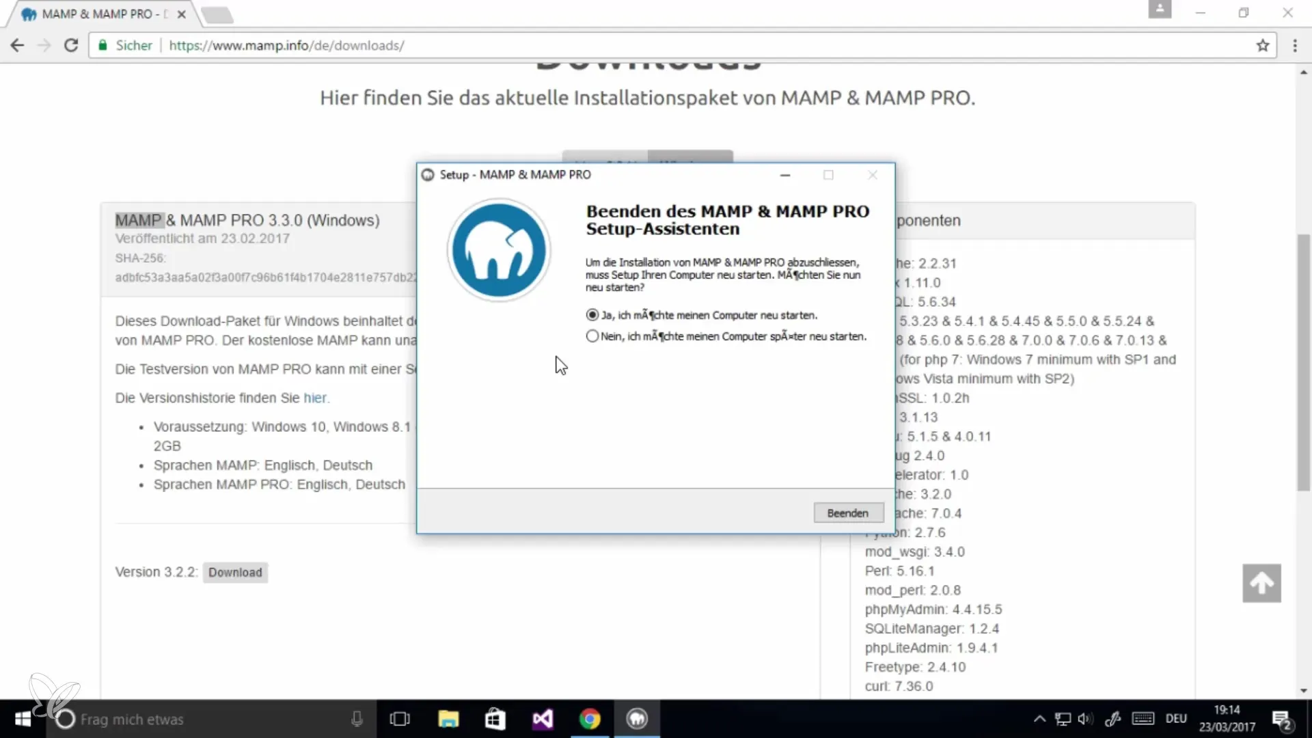Screen dimensions: 1312x738
Task: Click 'SQLiteManager: 1.2.4' component entry
Action: coord(932,629)
